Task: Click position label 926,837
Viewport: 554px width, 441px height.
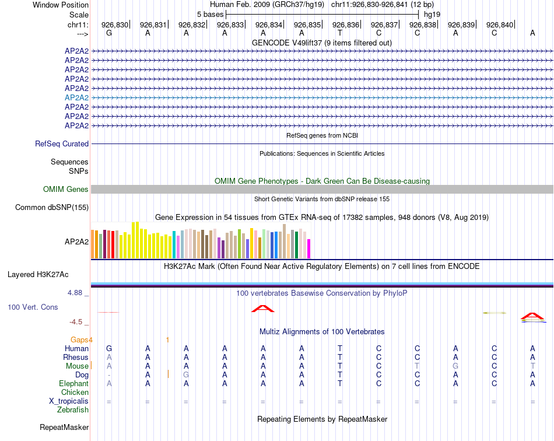Action: 384,24
